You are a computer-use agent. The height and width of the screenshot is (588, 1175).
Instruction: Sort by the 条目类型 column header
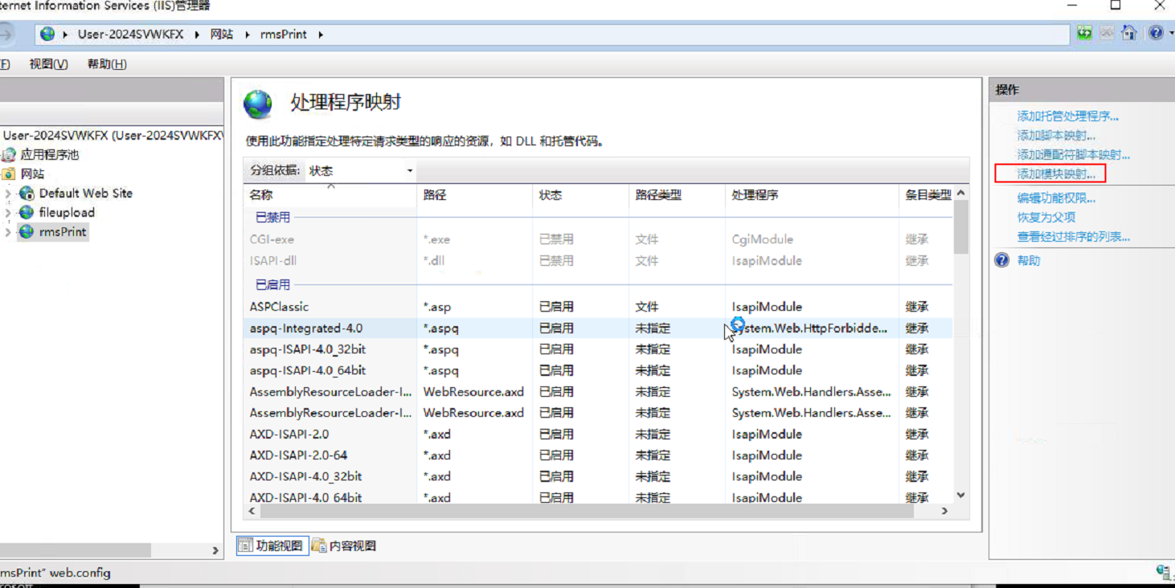pos(926,195)
